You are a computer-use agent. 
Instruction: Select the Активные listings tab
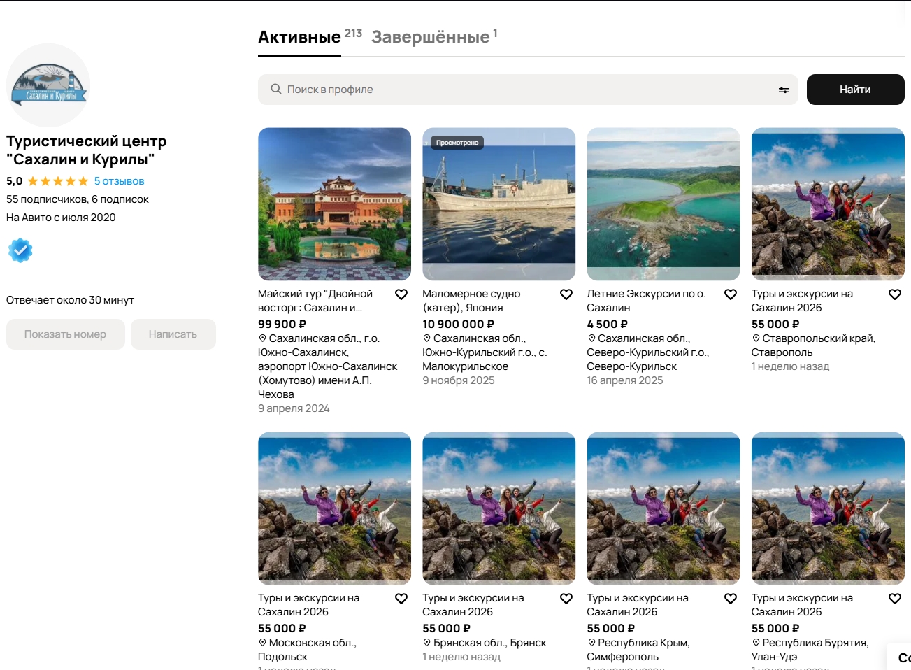pos(299,37)
